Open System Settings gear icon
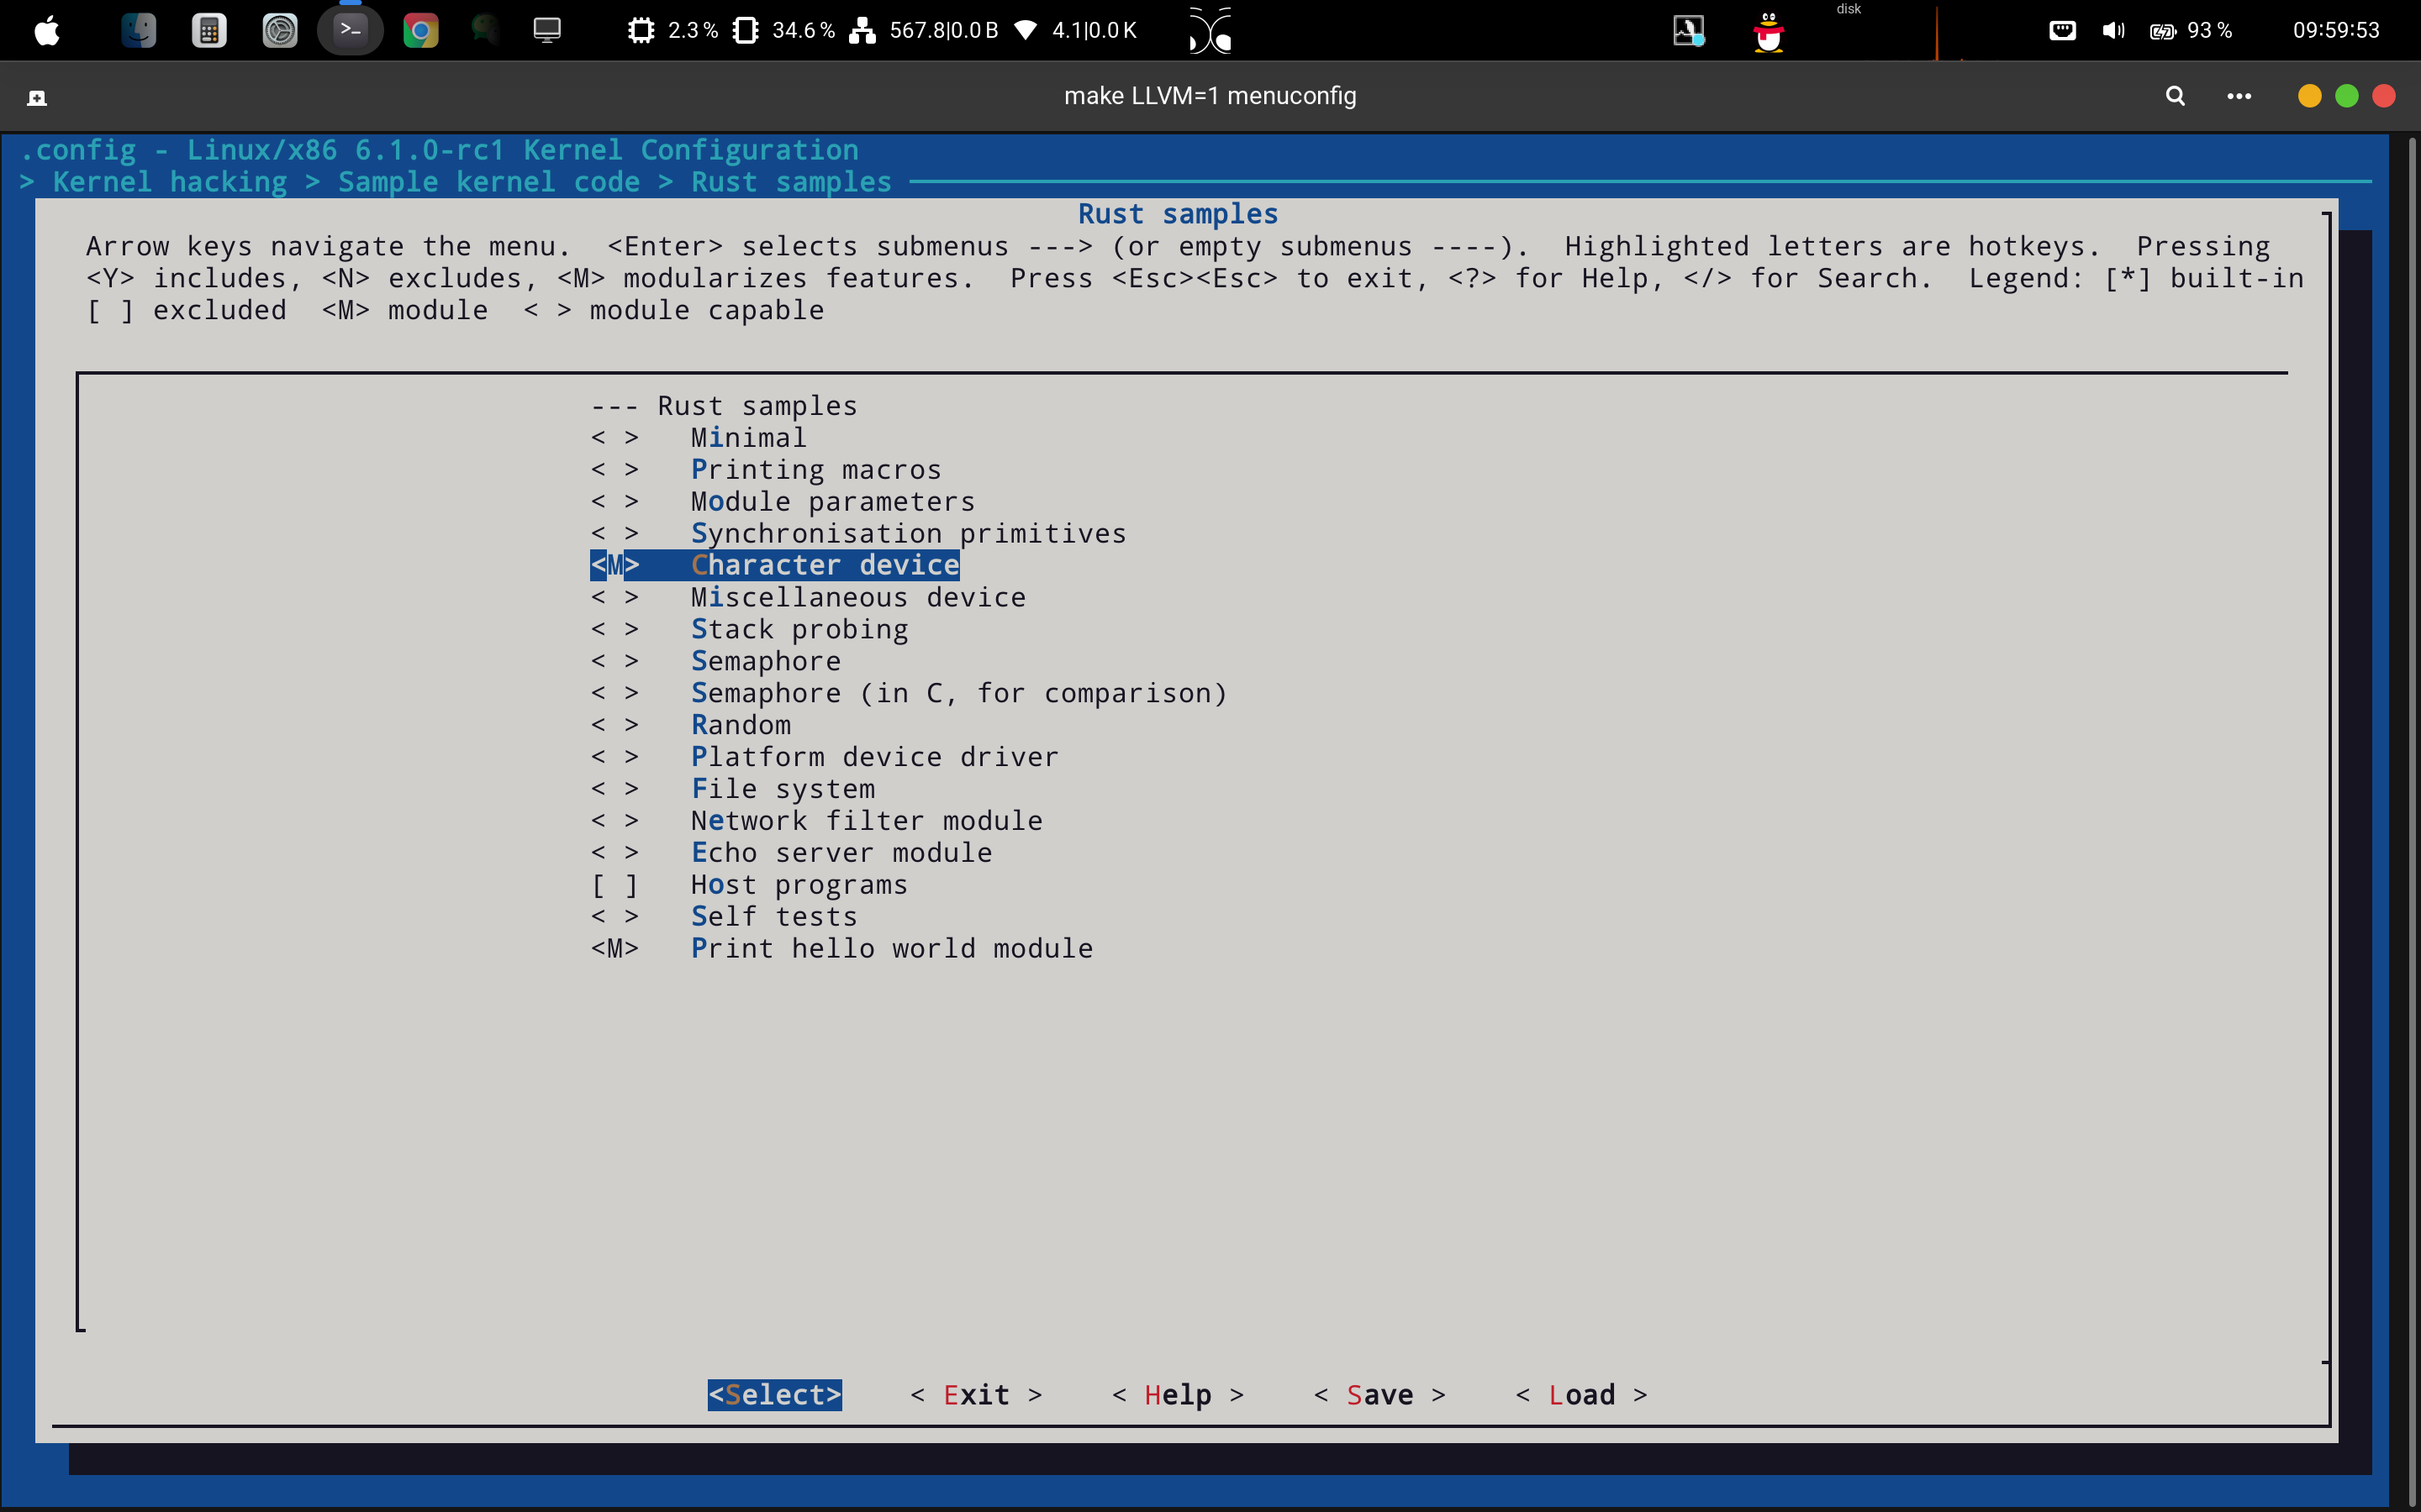2421x1512 pixels. [x=279, y=30]
